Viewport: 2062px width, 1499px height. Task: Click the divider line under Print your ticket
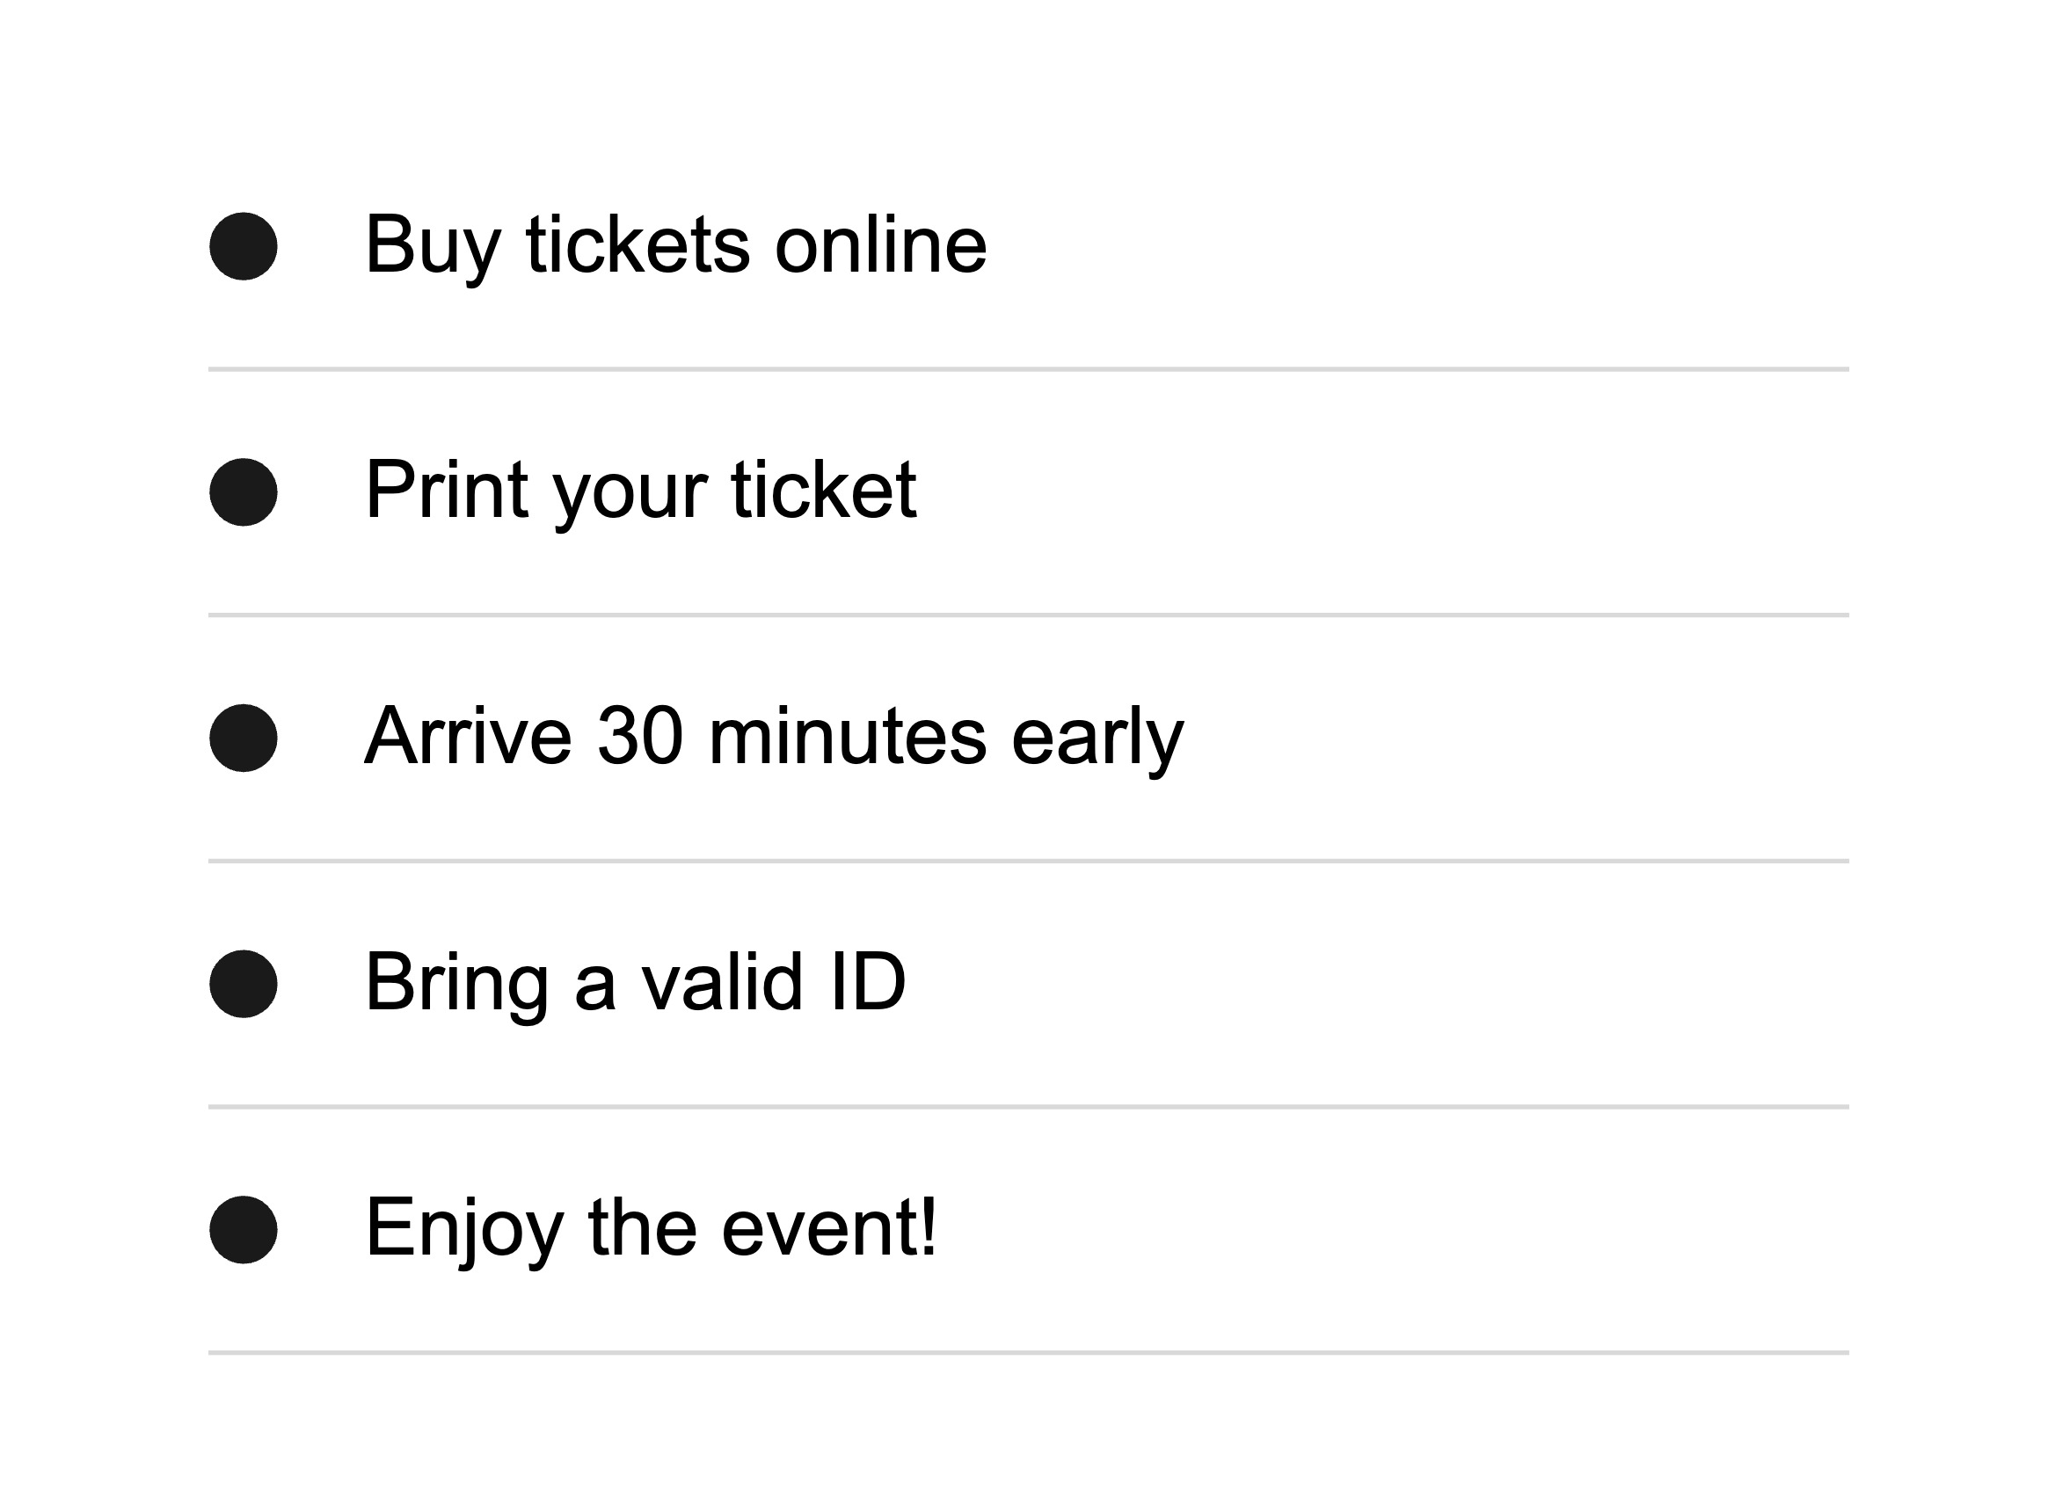(x=1028, y=615)
